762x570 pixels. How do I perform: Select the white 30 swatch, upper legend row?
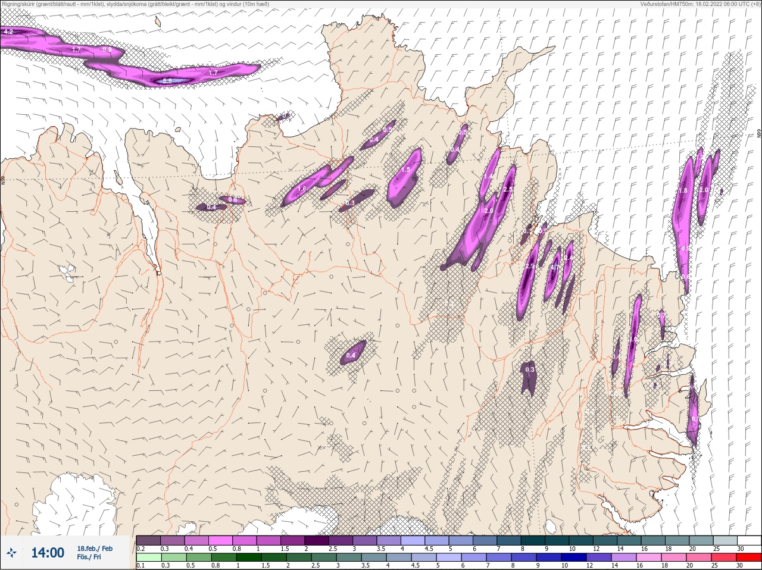coord(749,540)
